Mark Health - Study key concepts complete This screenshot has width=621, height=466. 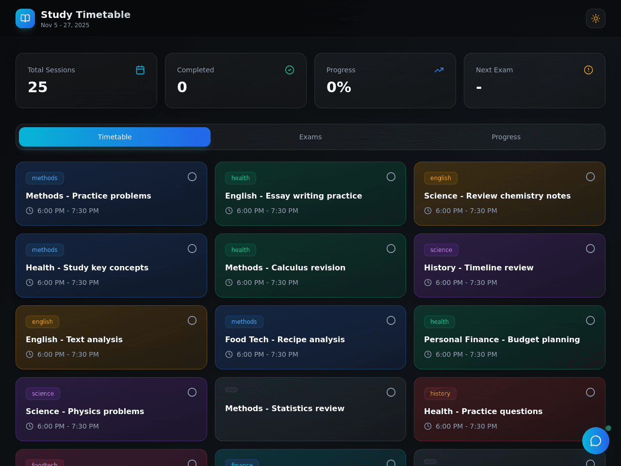click(192, 249)
